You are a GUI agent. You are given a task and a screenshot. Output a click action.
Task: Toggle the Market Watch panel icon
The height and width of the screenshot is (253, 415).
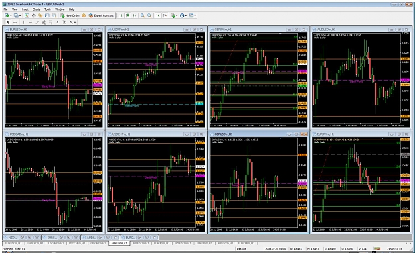27,16
